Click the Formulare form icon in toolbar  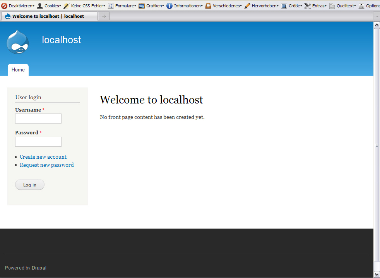[111, 6]
